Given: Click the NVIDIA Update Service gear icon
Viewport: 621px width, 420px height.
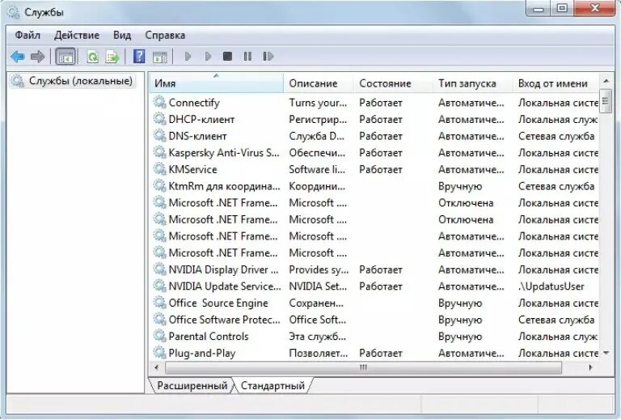Looking at the screenshot, I should (159, 286).
